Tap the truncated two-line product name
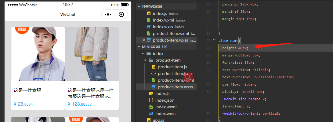 91,93
